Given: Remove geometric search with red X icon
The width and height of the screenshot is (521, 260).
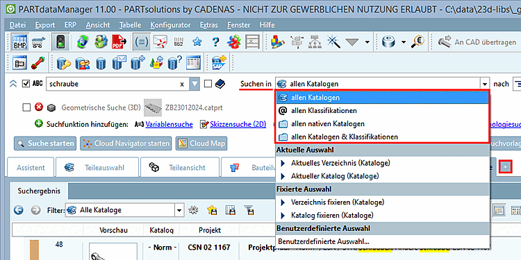Looking at the screenshot, I should [39, 107].
